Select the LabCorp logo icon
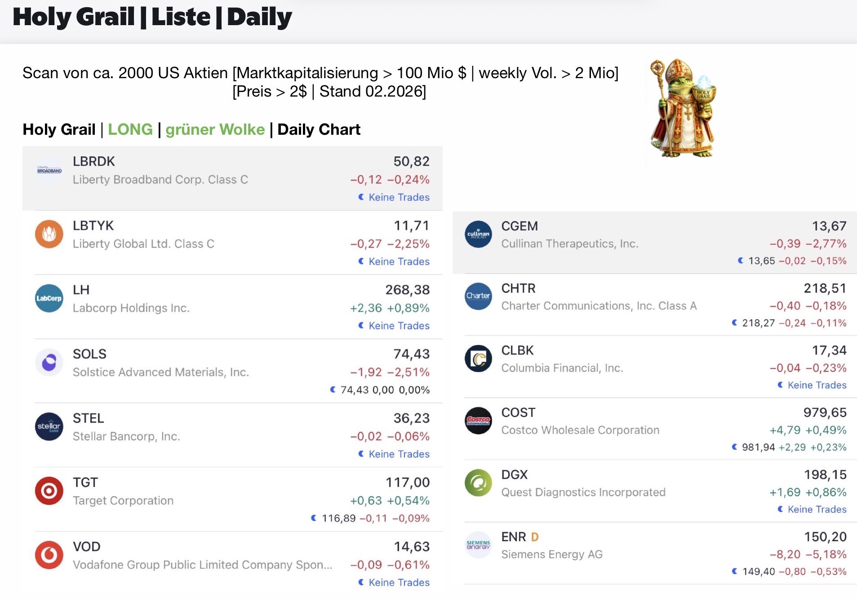 click(49, 298)
